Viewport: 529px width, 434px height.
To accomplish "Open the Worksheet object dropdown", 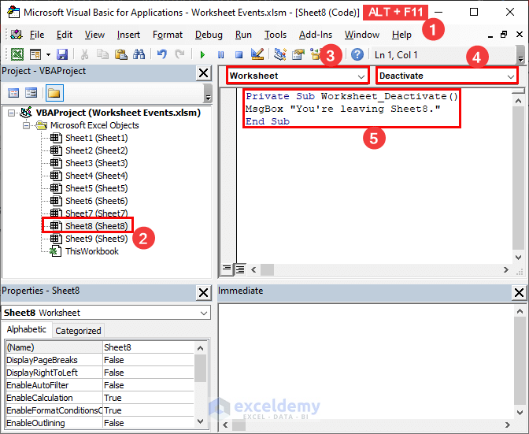I will (x=298, y=76).
